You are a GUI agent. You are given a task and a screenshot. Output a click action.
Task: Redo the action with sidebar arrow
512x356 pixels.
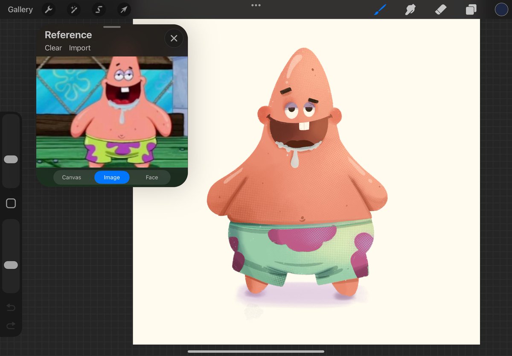pos(11,326)
